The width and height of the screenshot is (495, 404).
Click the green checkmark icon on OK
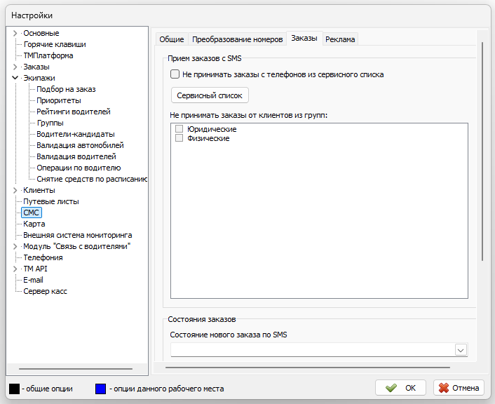tap(391, 388)
